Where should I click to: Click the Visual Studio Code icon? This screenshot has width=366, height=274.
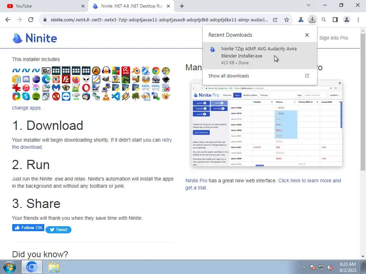(116, 96)
